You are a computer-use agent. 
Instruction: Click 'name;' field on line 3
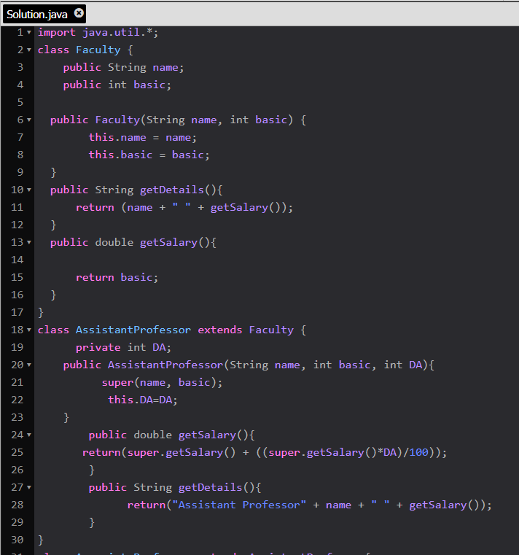click(168, 68)
